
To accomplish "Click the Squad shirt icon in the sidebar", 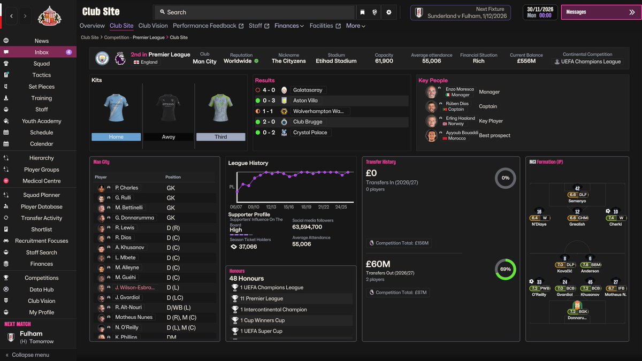I will pos(6,64).
